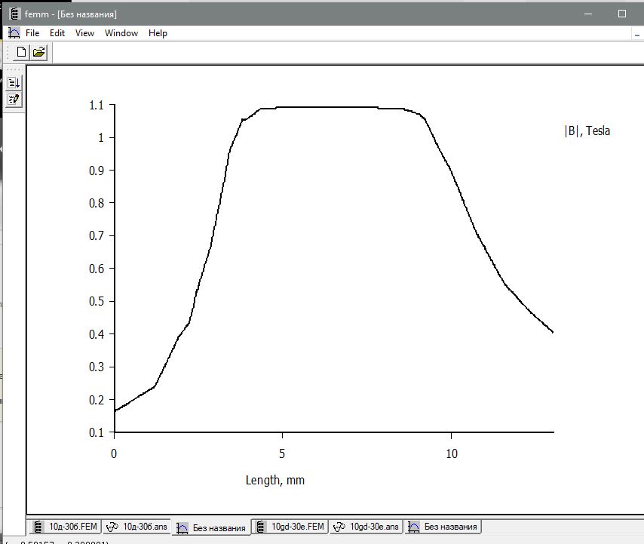This screenshot has width=644, height=544.
Task: Click the Open file folder icon
Action: click(x=39, y=52)
